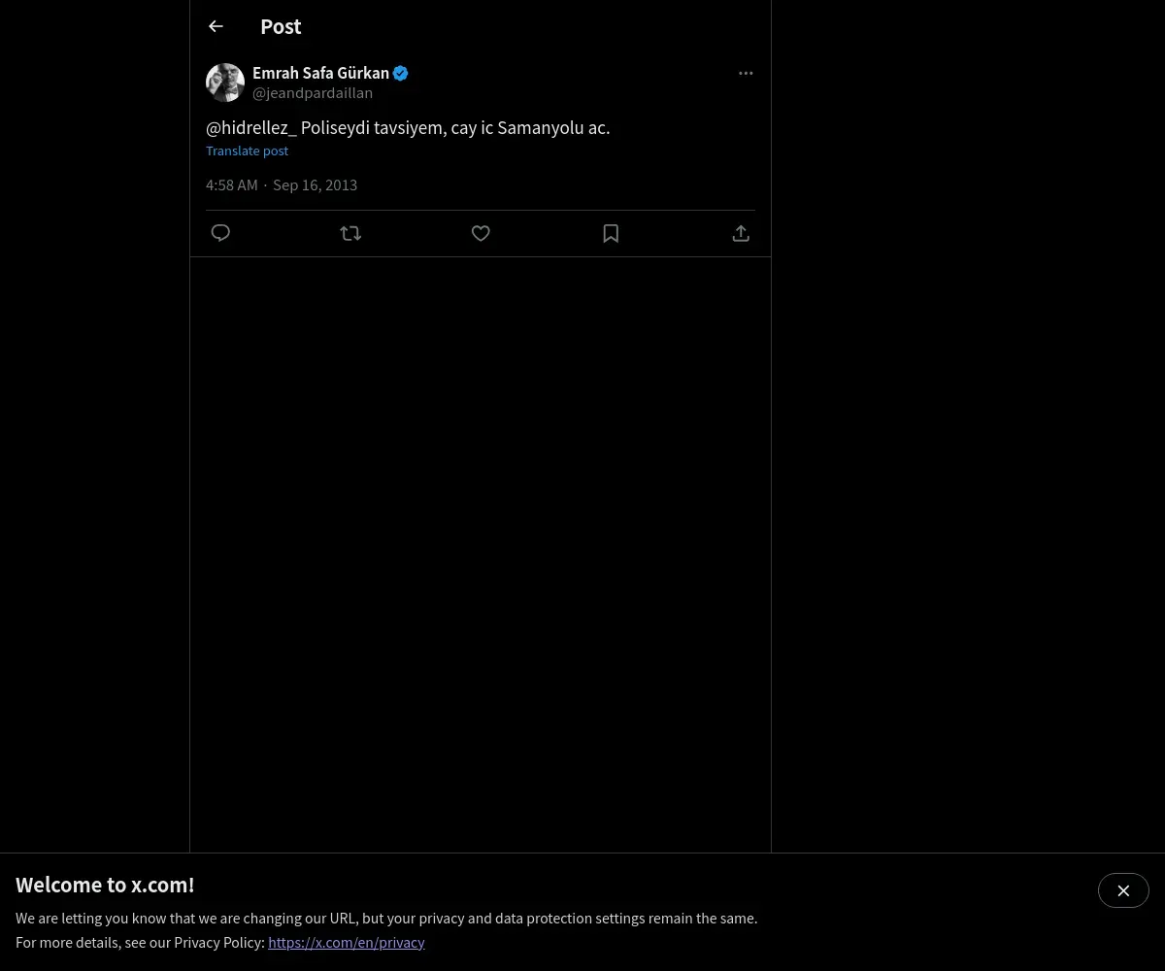1165x971 pixels.
Task: Open the 4:58 AM Sep 16, 2013 timestamp
Action: (x=282, y=184)
